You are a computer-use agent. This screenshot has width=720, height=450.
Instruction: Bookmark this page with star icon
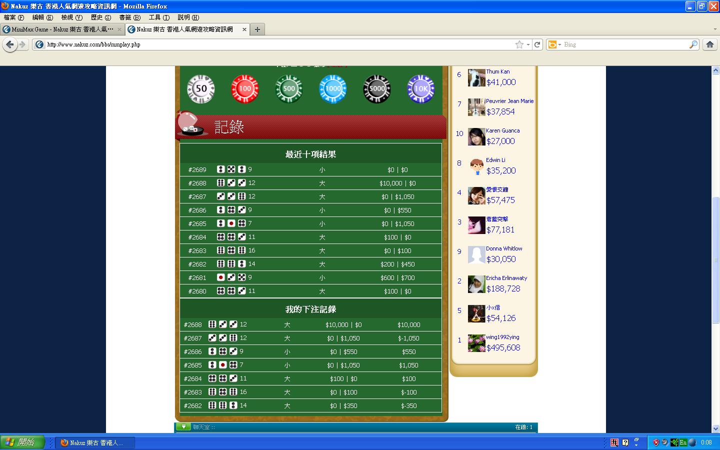pos(519,44)
